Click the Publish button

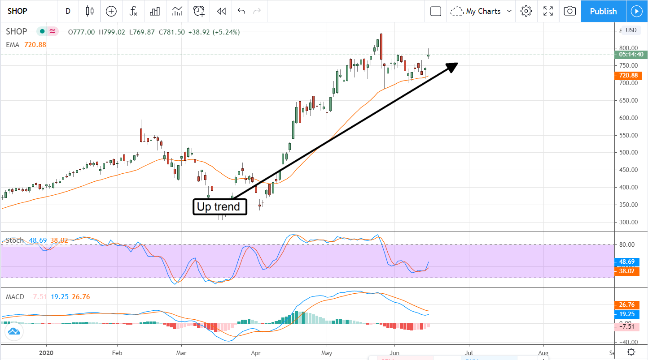[603, 11]
